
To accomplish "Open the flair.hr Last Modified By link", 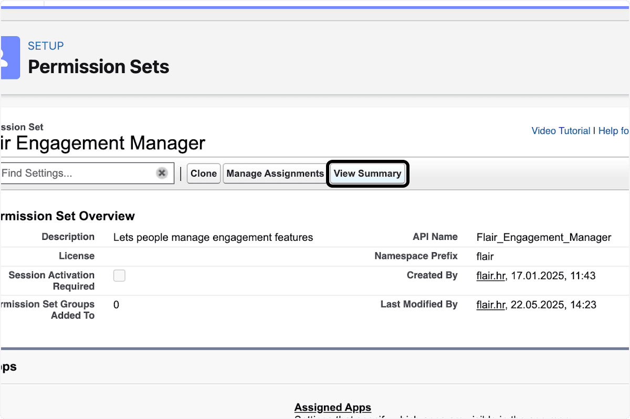I will point(490,305).
